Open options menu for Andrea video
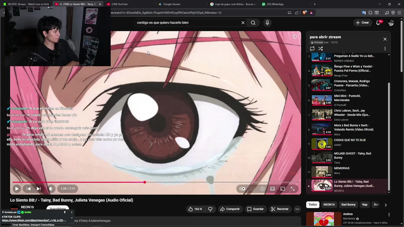This screenshot has width=404, height=227. coord(389,215)
